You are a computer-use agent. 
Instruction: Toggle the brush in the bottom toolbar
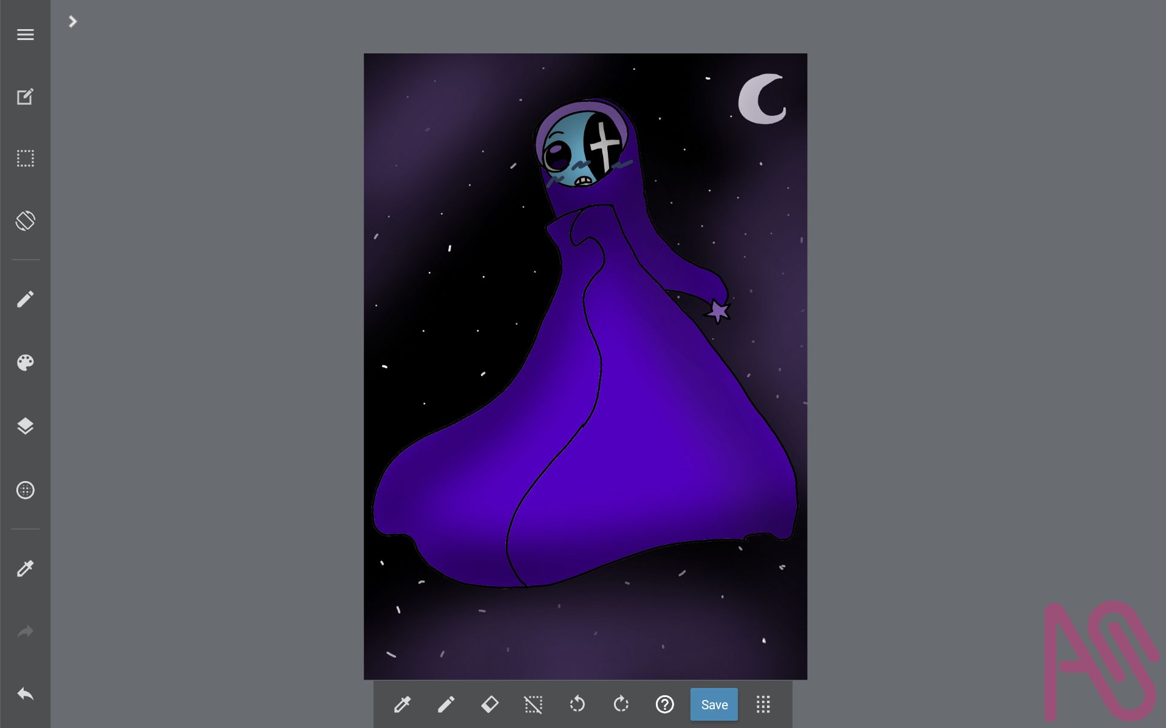446,704
